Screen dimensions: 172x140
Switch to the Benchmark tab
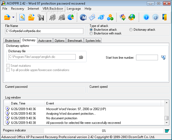coord(75,41)
